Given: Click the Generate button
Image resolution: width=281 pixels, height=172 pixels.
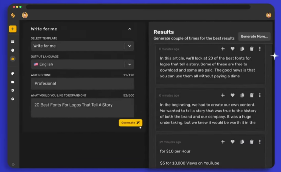Looking at the screenshot, I should (130, 123).
